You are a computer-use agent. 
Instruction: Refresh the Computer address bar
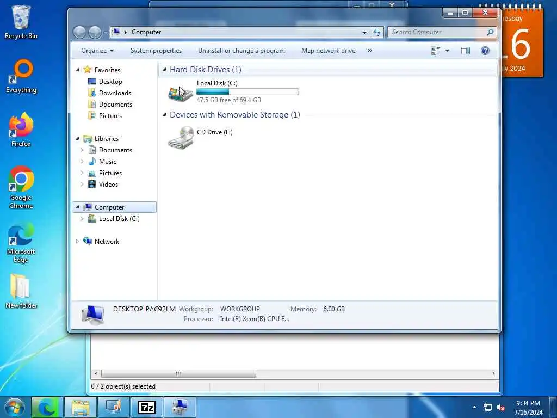click(376, 32)
